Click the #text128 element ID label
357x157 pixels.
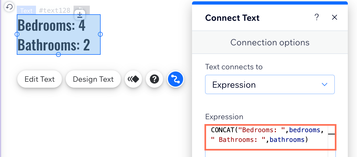(x=55, y=11)
